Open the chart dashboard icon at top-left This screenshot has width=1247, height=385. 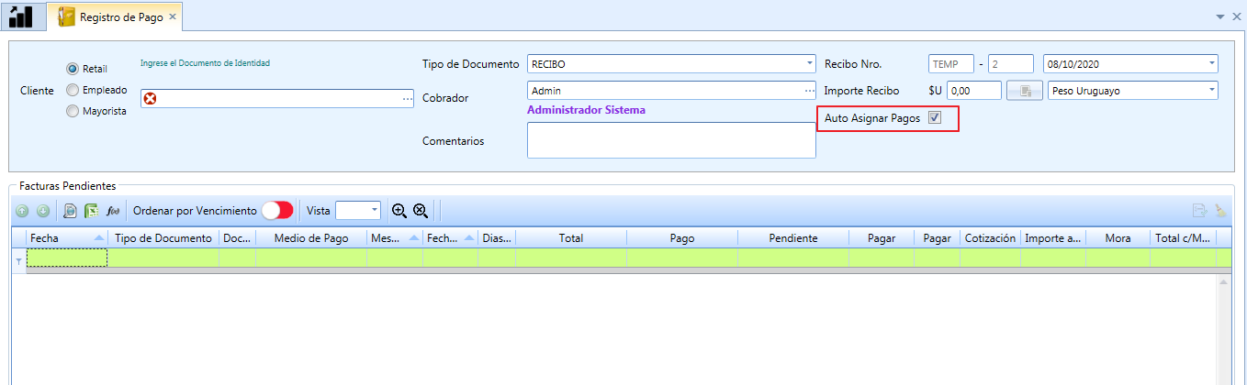pos(21,16)
